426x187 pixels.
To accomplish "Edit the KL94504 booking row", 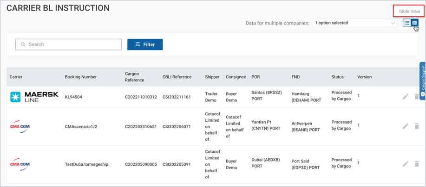I will pyautogui.click(x=406, y=96).
